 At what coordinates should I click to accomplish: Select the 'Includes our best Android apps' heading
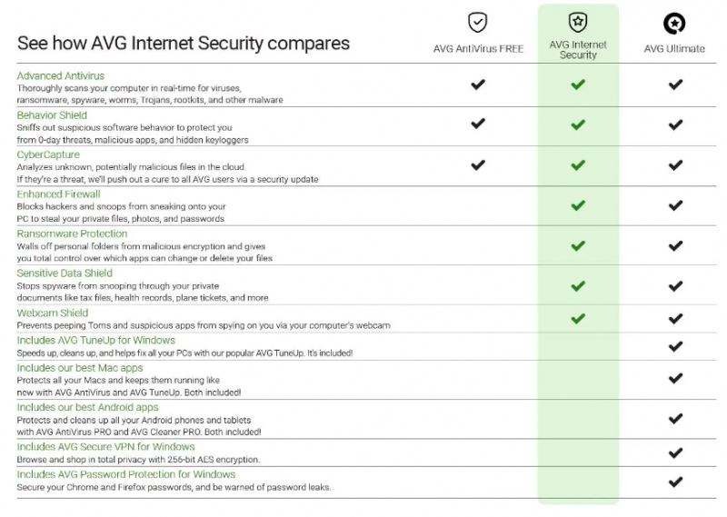[x=87, y=408]
